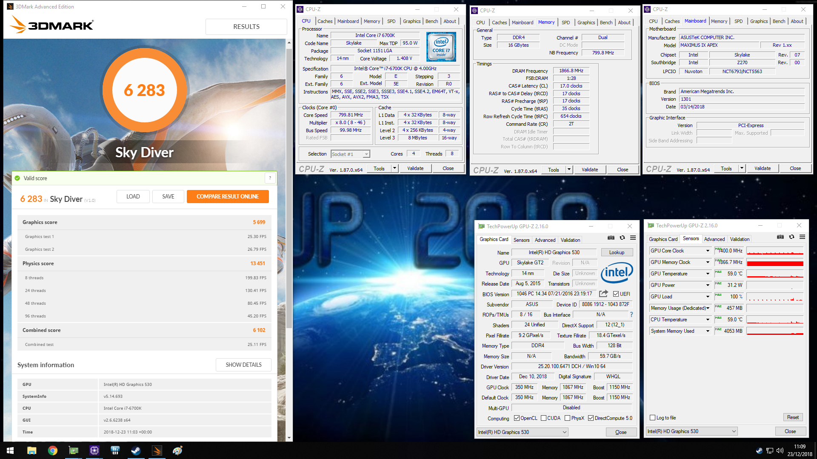Click the volume icon in system tray

pos(780,450)
